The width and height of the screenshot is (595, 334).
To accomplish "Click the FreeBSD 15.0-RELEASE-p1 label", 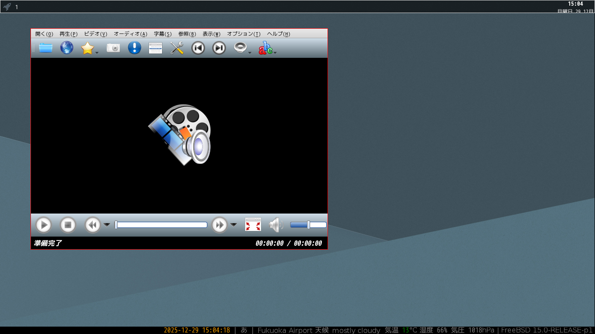I will [547, 330].
